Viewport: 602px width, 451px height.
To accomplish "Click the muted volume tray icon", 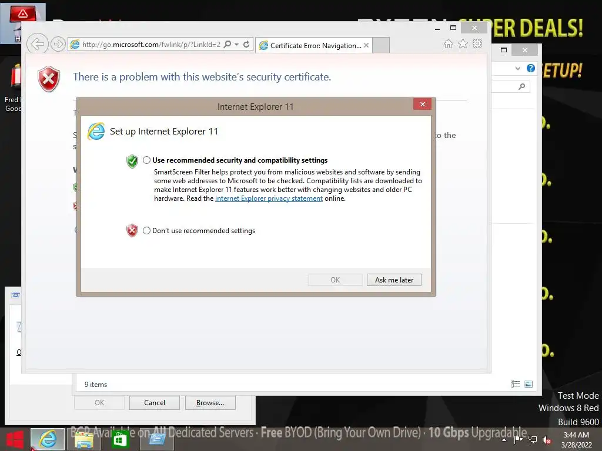I will point(547,439).
